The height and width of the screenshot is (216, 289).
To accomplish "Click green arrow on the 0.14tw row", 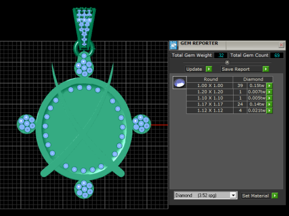I will click(269, 104).
